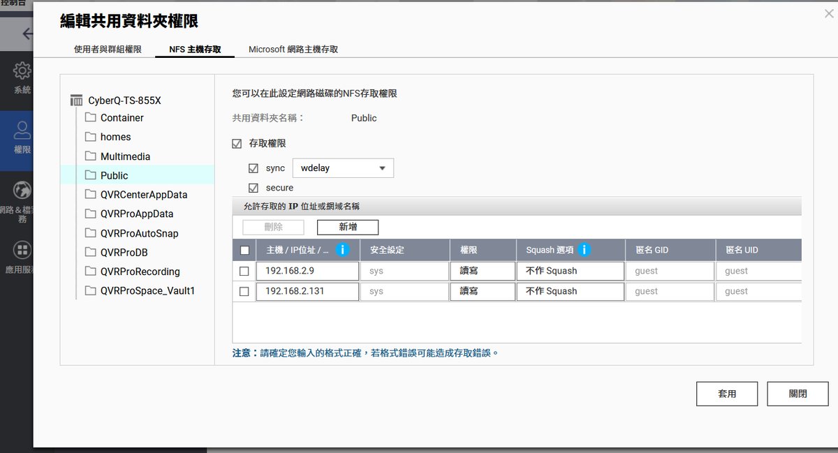Click info icon beside Squash 選項 header
The height and width of the screenshot is (453, 838).
tap(584, 250)
